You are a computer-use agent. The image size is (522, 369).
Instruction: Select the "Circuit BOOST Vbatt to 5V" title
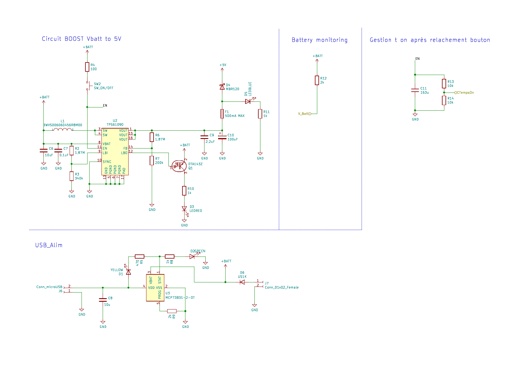(x=81, y=39)
